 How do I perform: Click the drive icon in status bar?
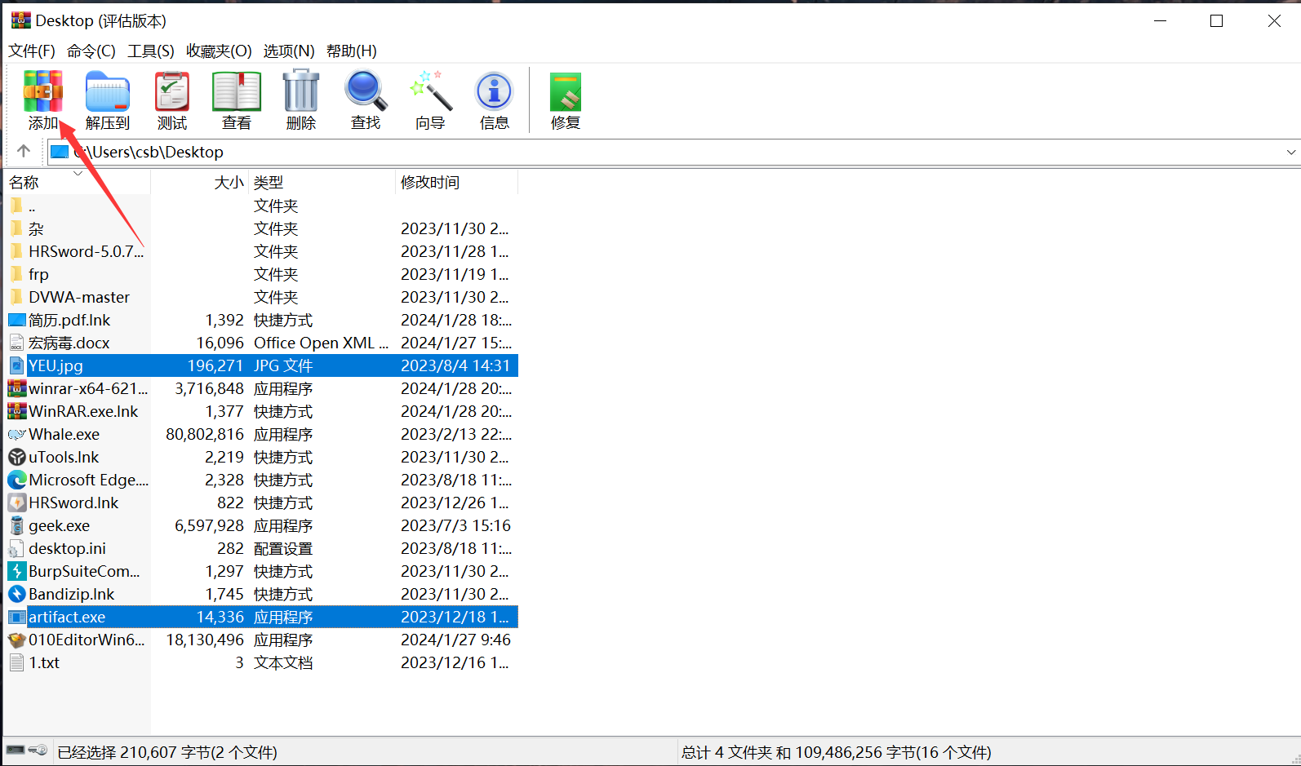pyautogui.click(x=16, y=750)
